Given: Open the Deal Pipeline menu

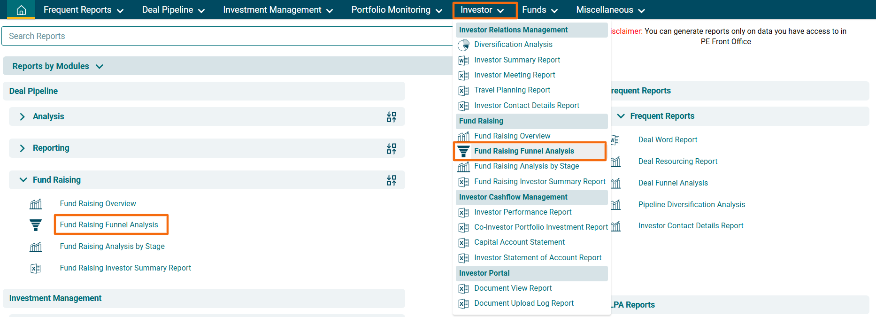Looking at the screenshot, I should 173,10.
